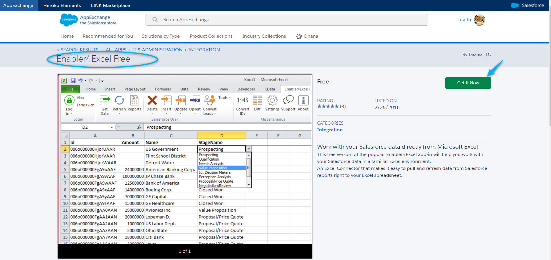Click the Update icon in the ribbon
The image size is (551, 260).
[180, 101]
